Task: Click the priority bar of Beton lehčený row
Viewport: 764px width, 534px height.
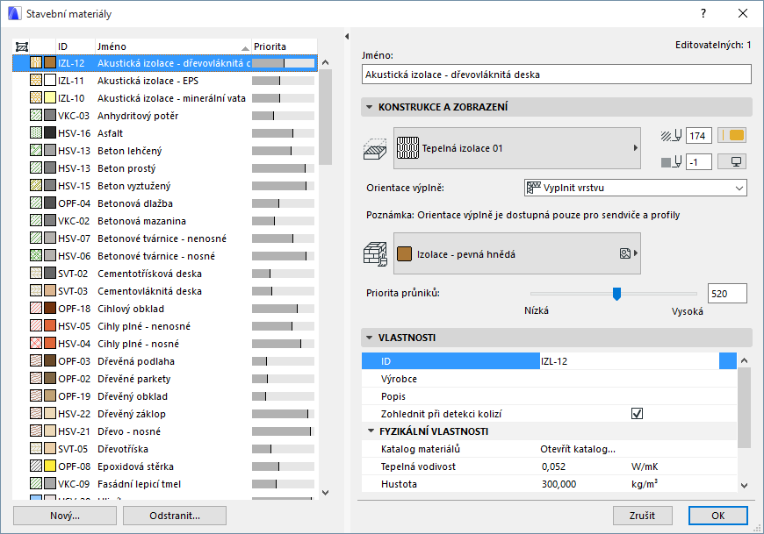Action: (283, 150)
